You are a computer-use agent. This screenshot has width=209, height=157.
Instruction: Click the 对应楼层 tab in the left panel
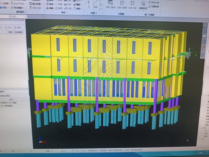[18, 32]
